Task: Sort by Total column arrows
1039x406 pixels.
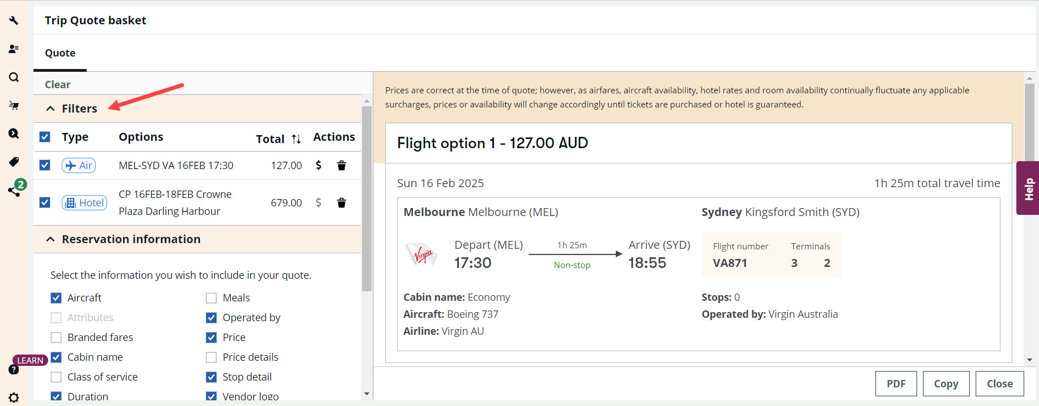Action: pyautogui.click(x=296, y=139)
